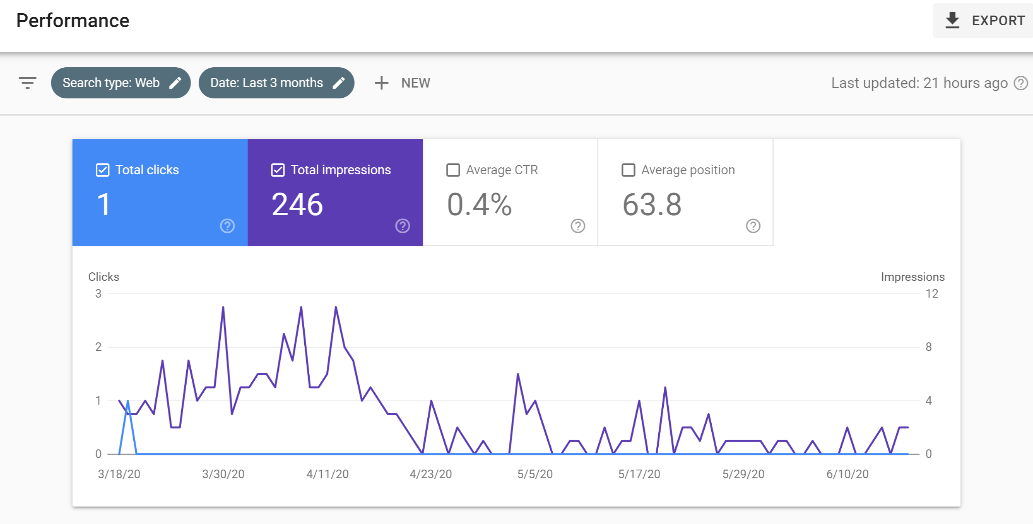
Task: Enable the Average position checkbox
Action: tap(628, 170)
